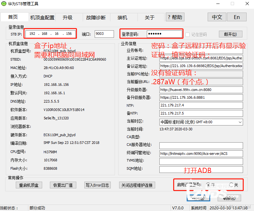Switch to the 首页 tab
This screenshot has height=211, width=254.
click(x=14, y=17)
